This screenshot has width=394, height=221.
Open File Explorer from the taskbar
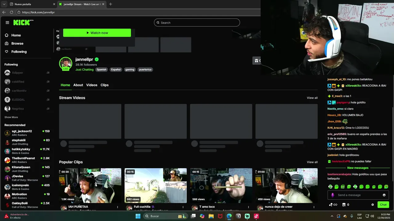point(211,216)
